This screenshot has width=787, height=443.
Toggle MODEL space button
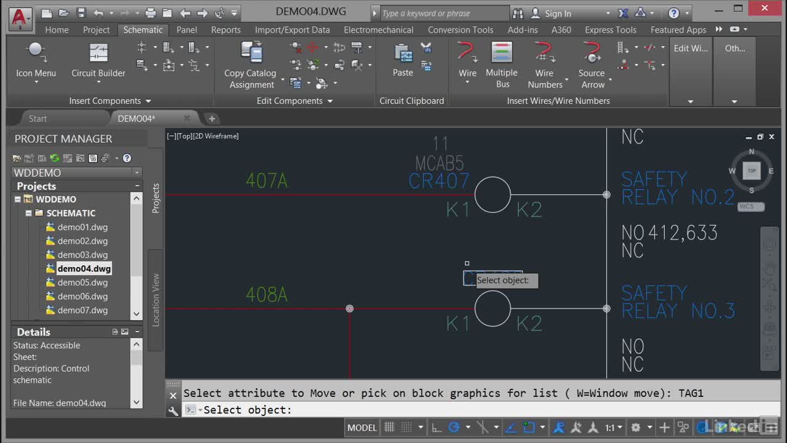pyautogui.click(x=362, y=427)
